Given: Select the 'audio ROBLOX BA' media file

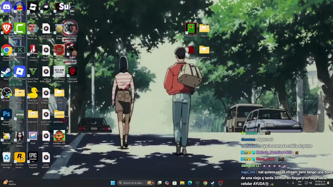Looking at the screenshot, I should [46, 75].
